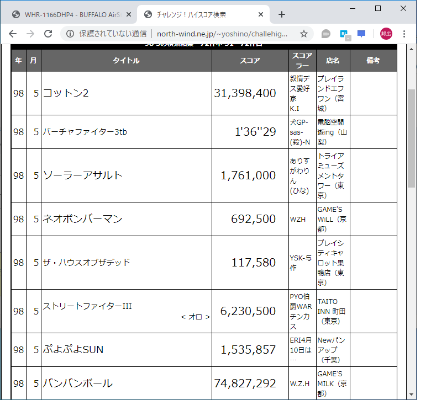Click the vertical scrollbar thumb
Viewport: 431px width, 400px height.
tap(411, 138)
